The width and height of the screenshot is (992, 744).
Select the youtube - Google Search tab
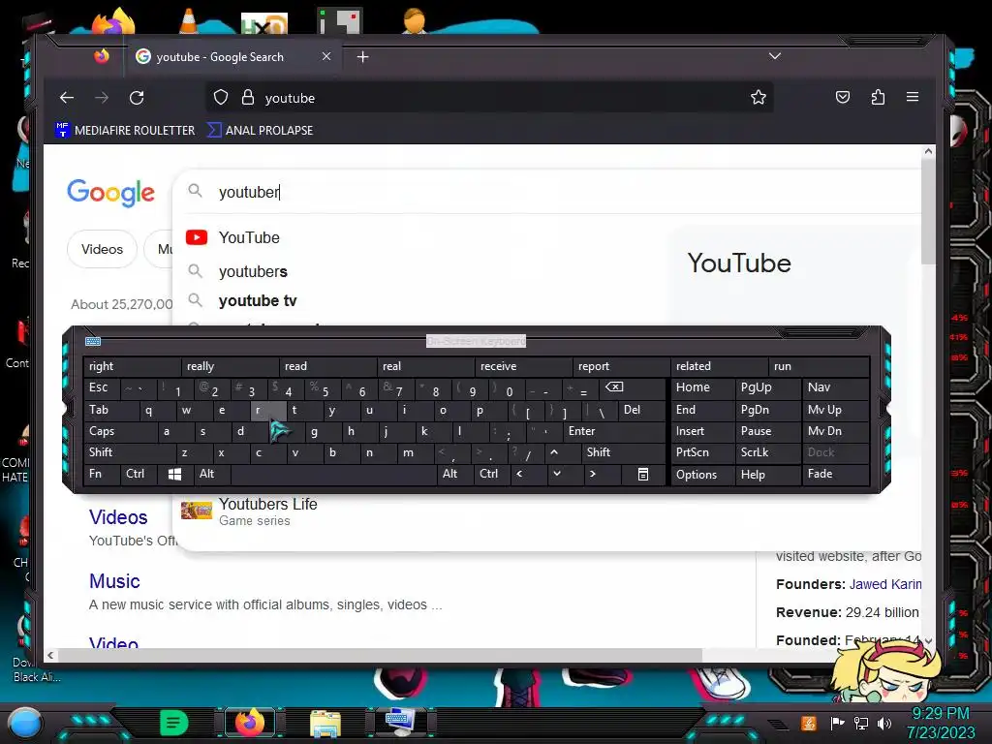232,57
